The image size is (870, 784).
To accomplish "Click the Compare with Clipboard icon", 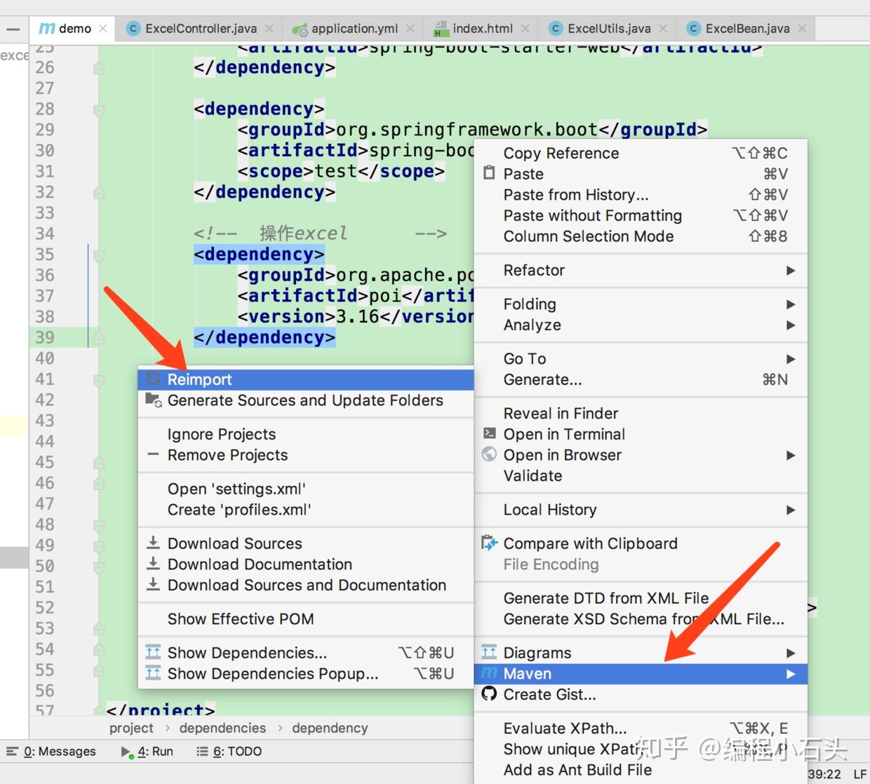I will [x=489, y=543].
